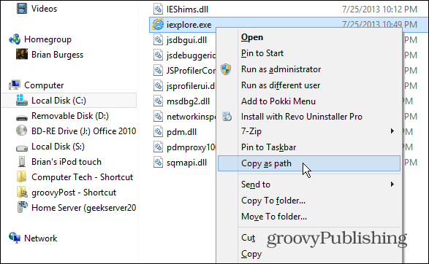Click the JSProfilerCore file icon
This screenshot has height=264, width=429.
pyautogui.click(x=158, y=71)
